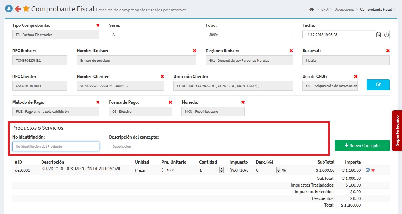402x214 pixels.
Task: Open the calendar picker for Fecha
Action: (x=378, y=35)
